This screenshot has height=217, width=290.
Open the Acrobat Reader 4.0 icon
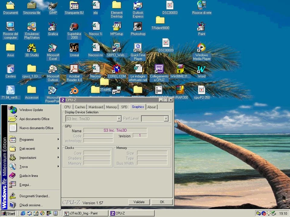pyautogui.click(x=74, y=69)
